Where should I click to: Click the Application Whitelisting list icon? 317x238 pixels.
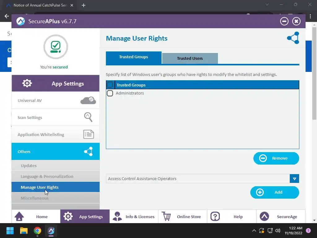(89, 134)
